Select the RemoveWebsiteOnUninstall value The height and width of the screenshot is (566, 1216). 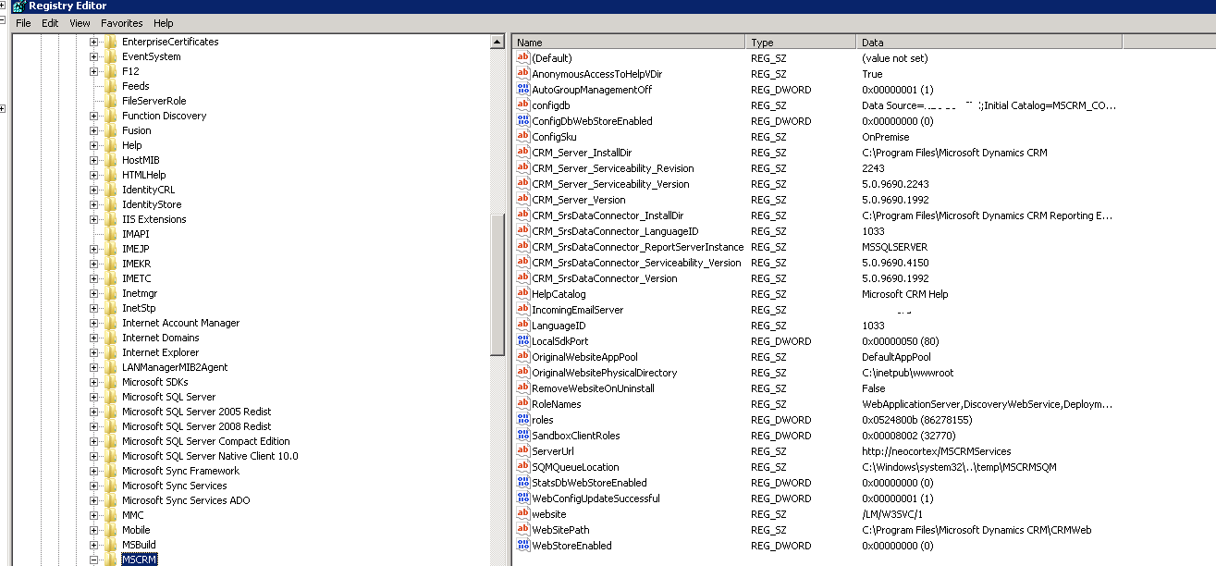593,388
